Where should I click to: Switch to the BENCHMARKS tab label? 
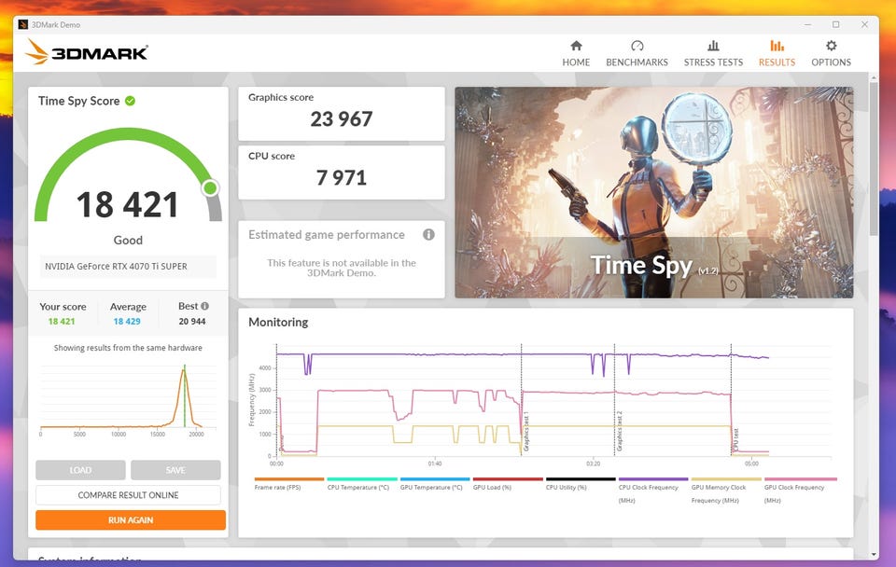[637, 62]
